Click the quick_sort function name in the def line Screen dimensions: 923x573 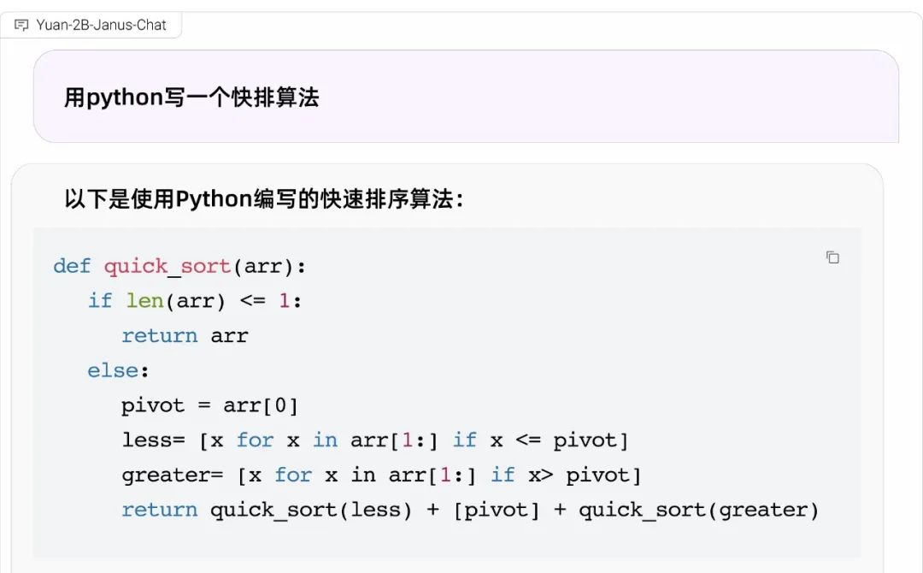tap(168, 266)
